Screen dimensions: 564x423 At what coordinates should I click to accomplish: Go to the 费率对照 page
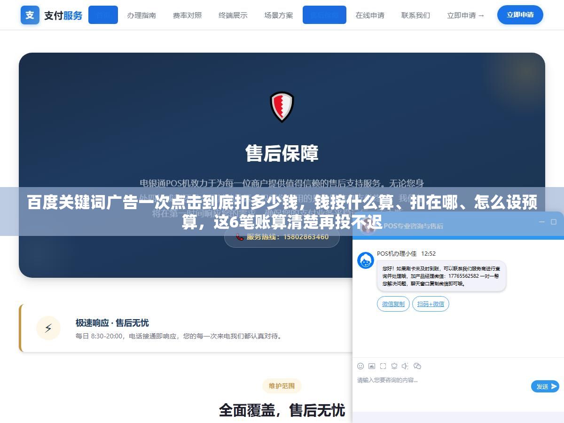pos(187,15)
